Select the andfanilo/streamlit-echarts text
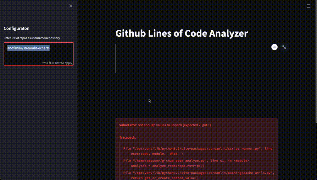 click(x=29, y=48)
